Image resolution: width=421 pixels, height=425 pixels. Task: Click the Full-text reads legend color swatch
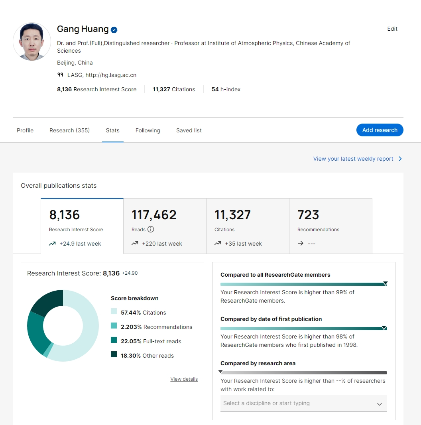pos(114,340)
